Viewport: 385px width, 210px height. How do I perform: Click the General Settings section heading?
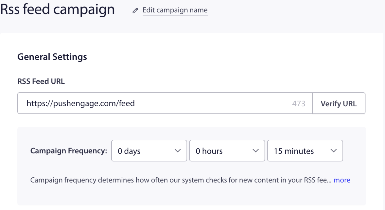tap(52, 57)
